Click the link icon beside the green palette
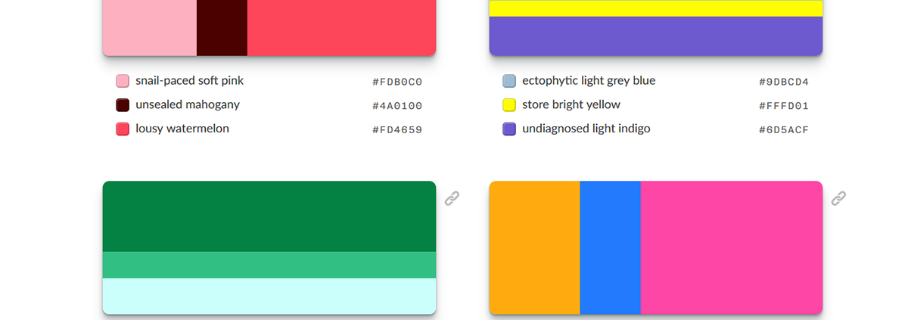Viewport: 908px width, 320px height. (452, 198)
